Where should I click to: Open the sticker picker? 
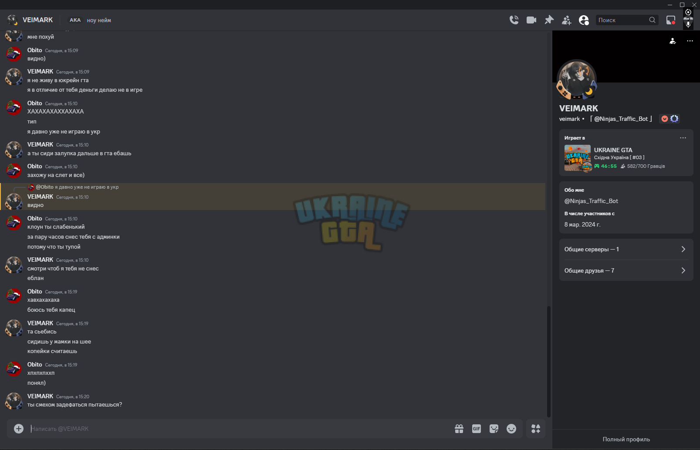point(494,429)
